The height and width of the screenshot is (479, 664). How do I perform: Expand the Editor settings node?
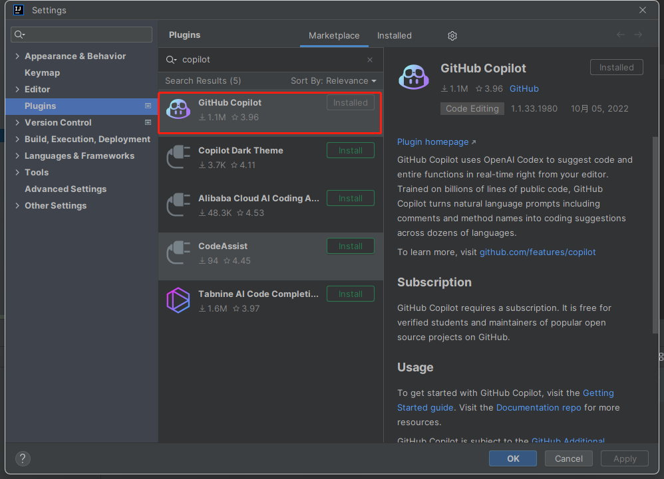17,89
